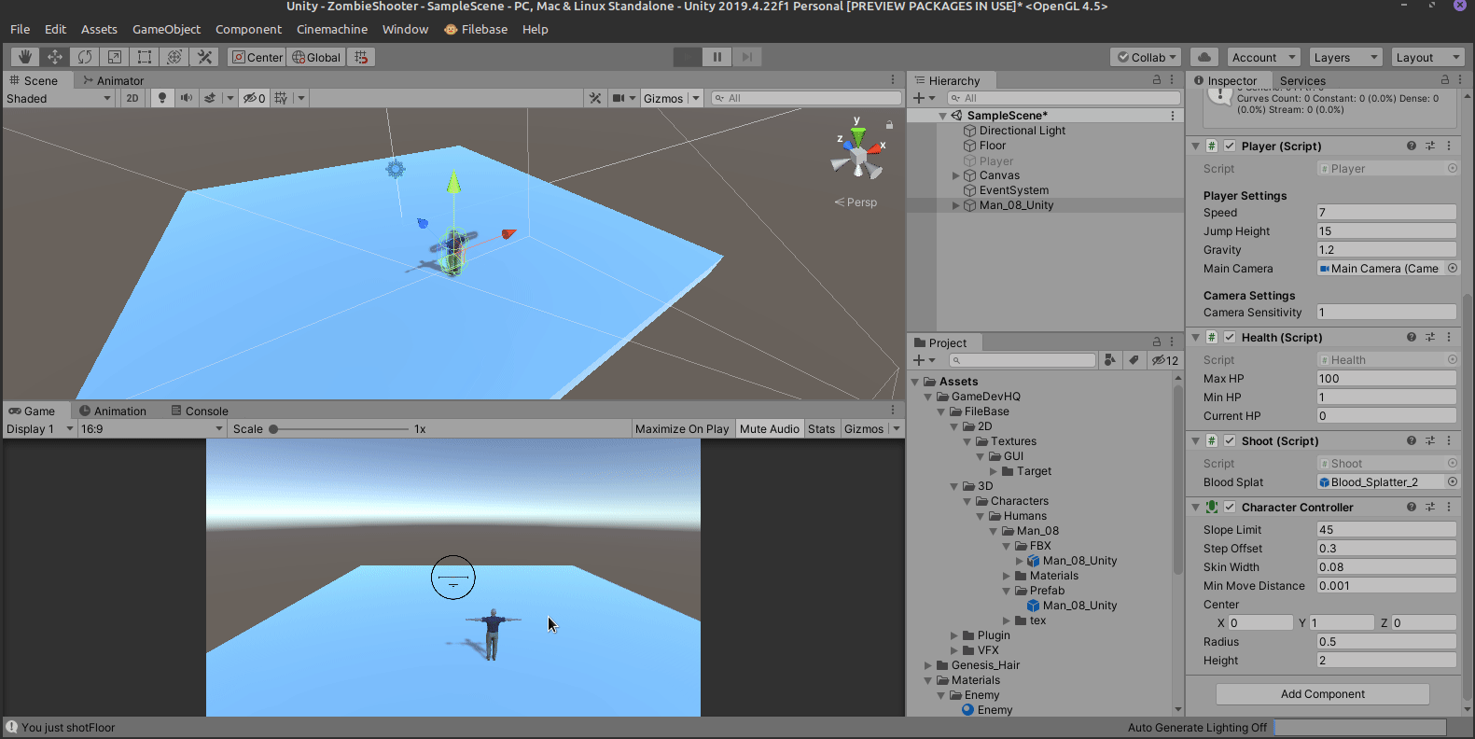The height and width of the screenshot is (739, 1475).
Task: Toggle scene effects icon
Action: 210,98
